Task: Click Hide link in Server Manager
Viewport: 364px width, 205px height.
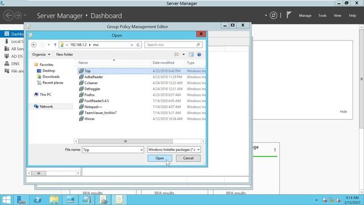Action: coord(344,112)
